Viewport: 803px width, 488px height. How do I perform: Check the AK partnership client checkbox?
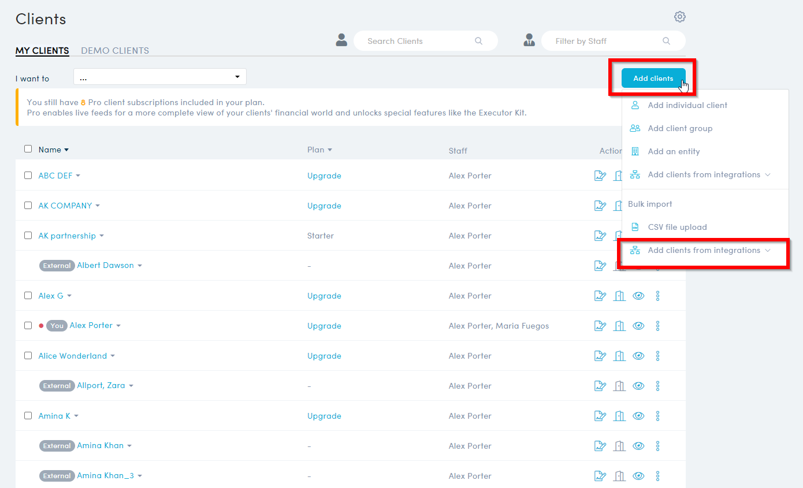click(28, 235)
